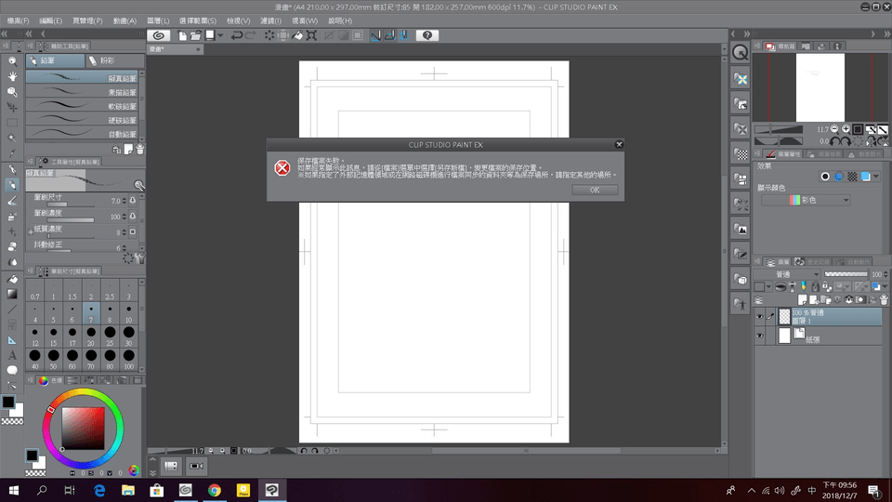The height and width of the screenshot is (502, 892).
Task: Adjust the layer opacity 100 stepper
Action: [x=885, y=274]
